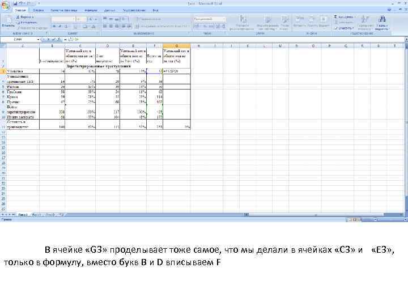The image size is (408, 306).
Task: Click Копировать (copy) in clipboard group
Action: (x=27, y=22)
